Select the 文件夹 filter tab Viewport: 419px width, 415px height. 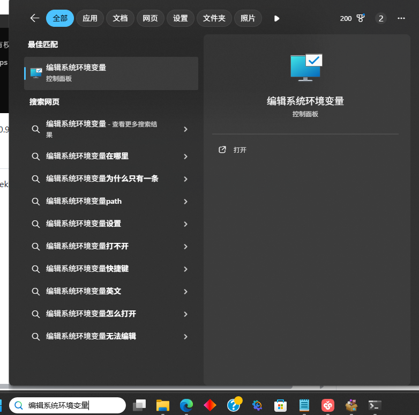pyautogui.click(x=214, y=18)
